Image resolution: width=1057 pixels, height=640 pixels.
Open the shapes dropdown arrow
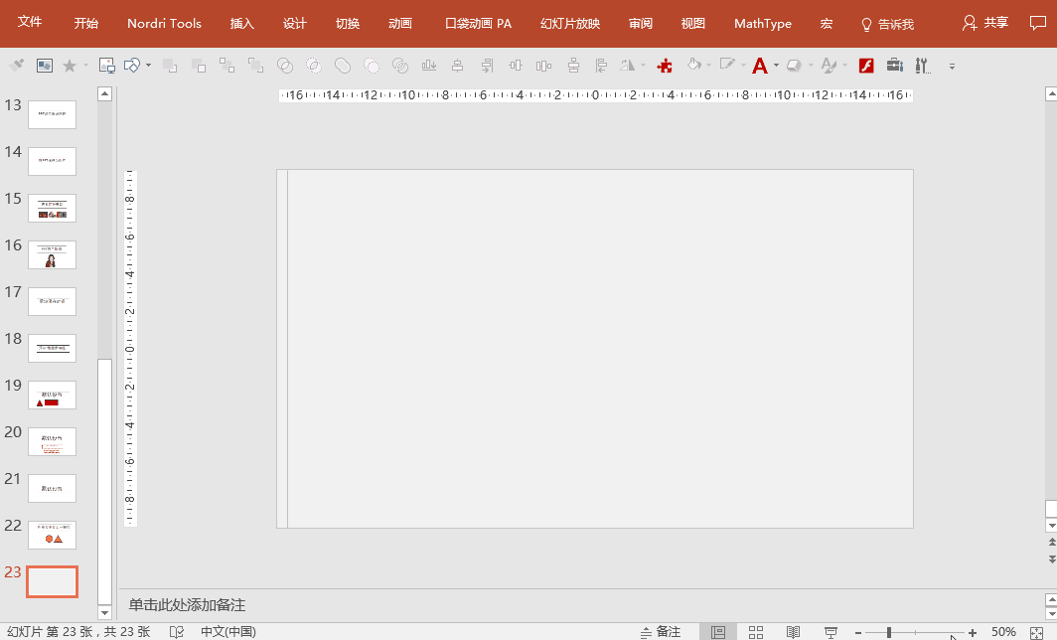148,66
